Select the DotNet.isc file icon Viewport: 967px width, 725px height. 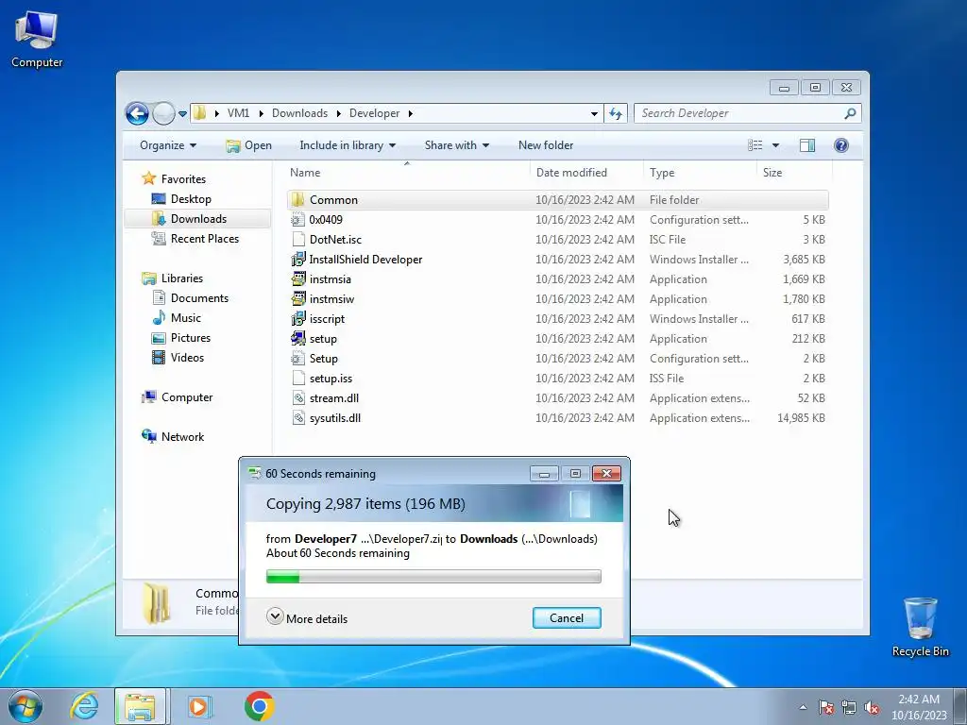click(297, 239)
